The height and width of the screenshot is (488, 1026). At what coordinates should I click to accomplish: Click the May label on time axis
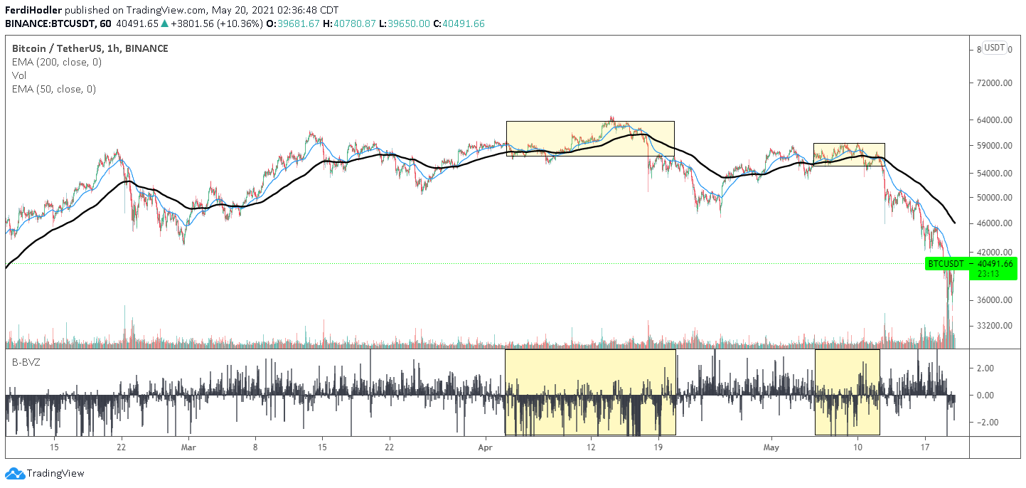(x=771, y=447)
